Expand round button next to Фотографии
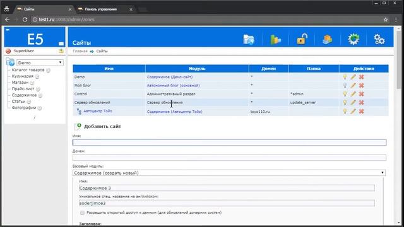Image resolution: width=404 pixels, height=227 pixels. coord(39,108)
